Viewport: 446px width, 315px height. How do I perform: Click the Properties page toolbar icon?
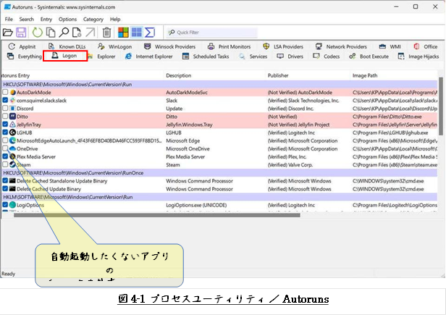click(x=77, y=33)
